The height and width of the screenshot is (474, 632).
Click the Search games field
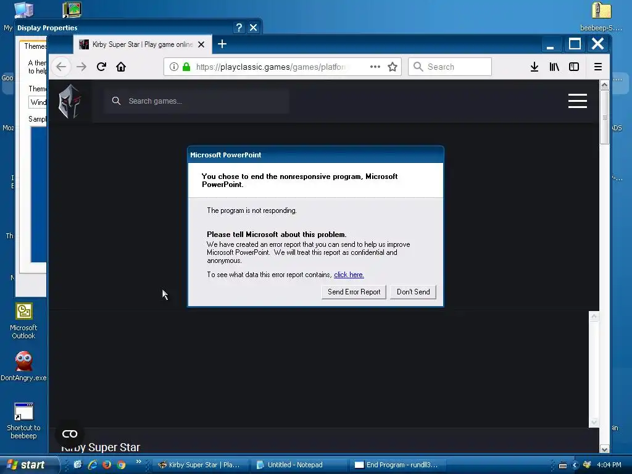[x=196, y=101]
